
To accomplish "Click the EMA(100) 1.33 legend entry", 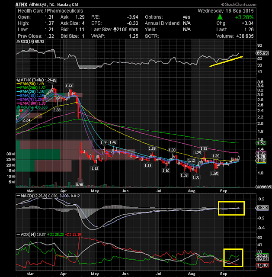I will pyautogui.click(x=31, y=103).
